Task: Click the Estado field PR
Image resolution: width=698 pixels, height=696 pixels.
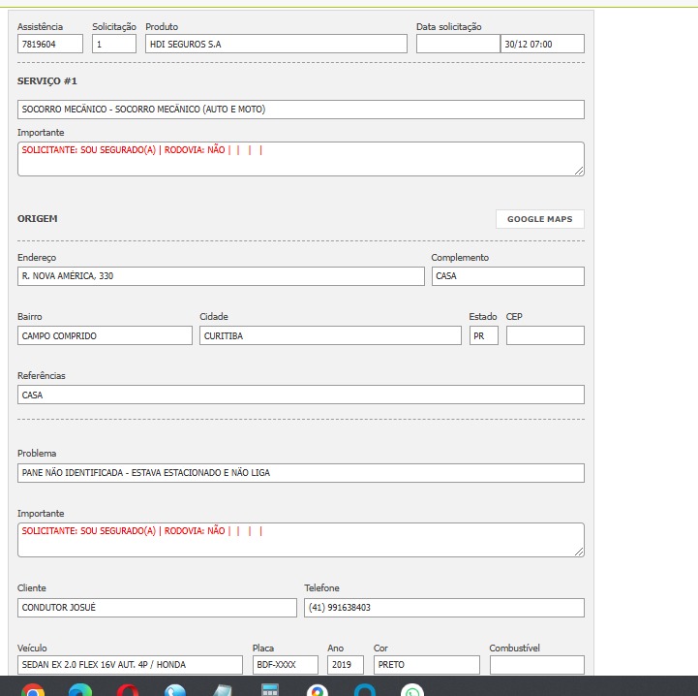Action: 484,335
